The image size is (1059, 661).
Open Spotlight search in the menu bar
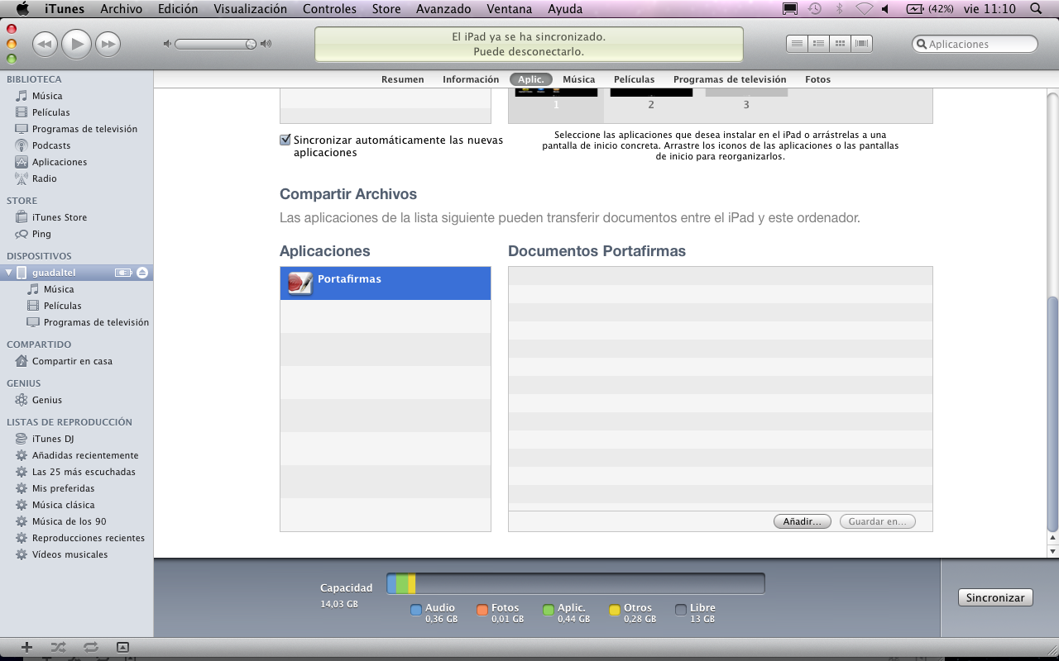1037,9
